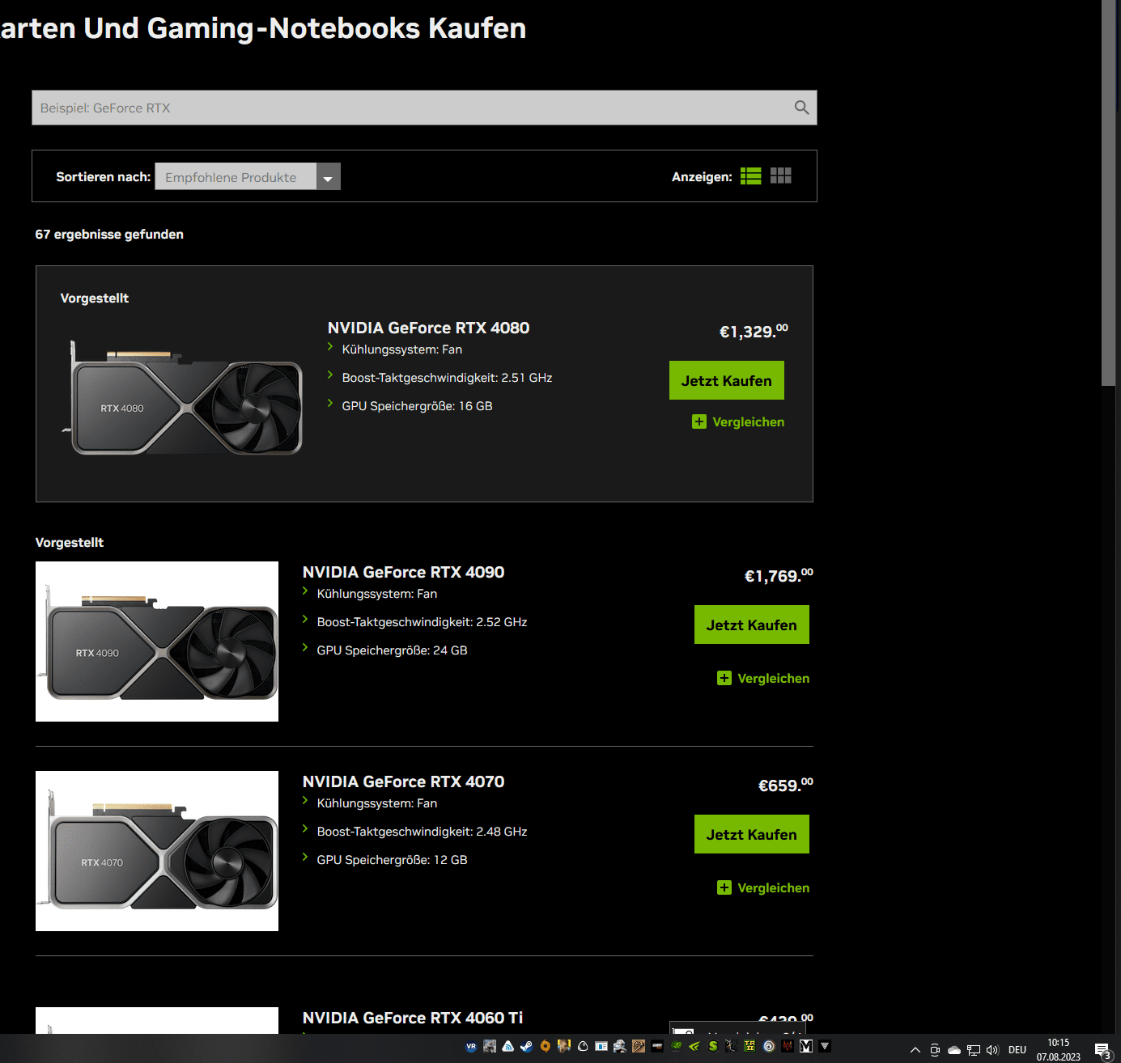
Task: Switch to grid view display
Action: point(781,176)
